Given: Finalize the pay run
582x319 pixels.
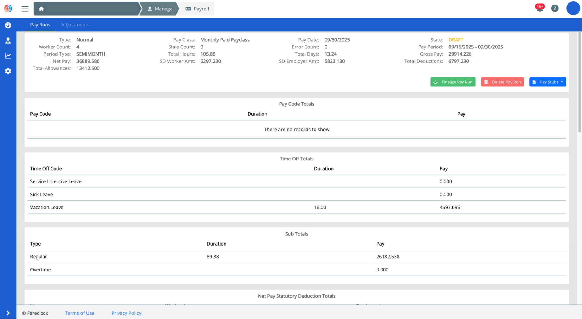Looking at the screenshot, I should click(x=453, y=82).
